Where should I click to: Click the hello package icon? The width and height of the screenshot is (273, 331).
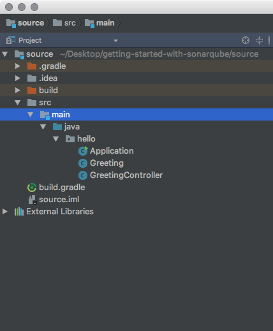(70, 139)
